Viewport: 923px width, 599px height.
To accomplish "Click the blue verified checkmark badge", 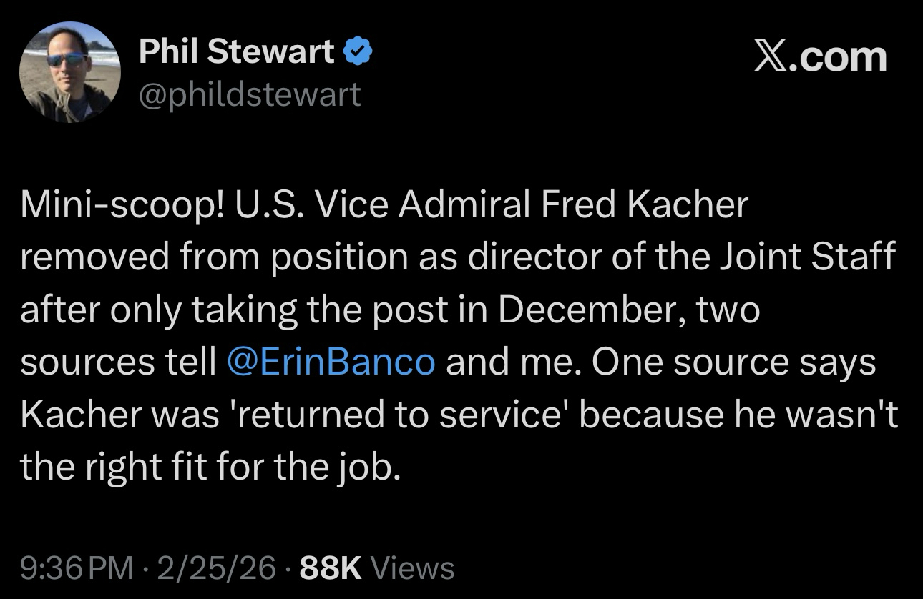I will tap(358, 52).
